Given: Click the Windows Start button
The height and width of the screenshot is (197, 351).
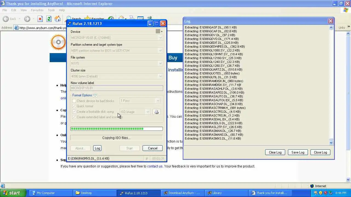Looking at the screenshot, I should 13,193.
